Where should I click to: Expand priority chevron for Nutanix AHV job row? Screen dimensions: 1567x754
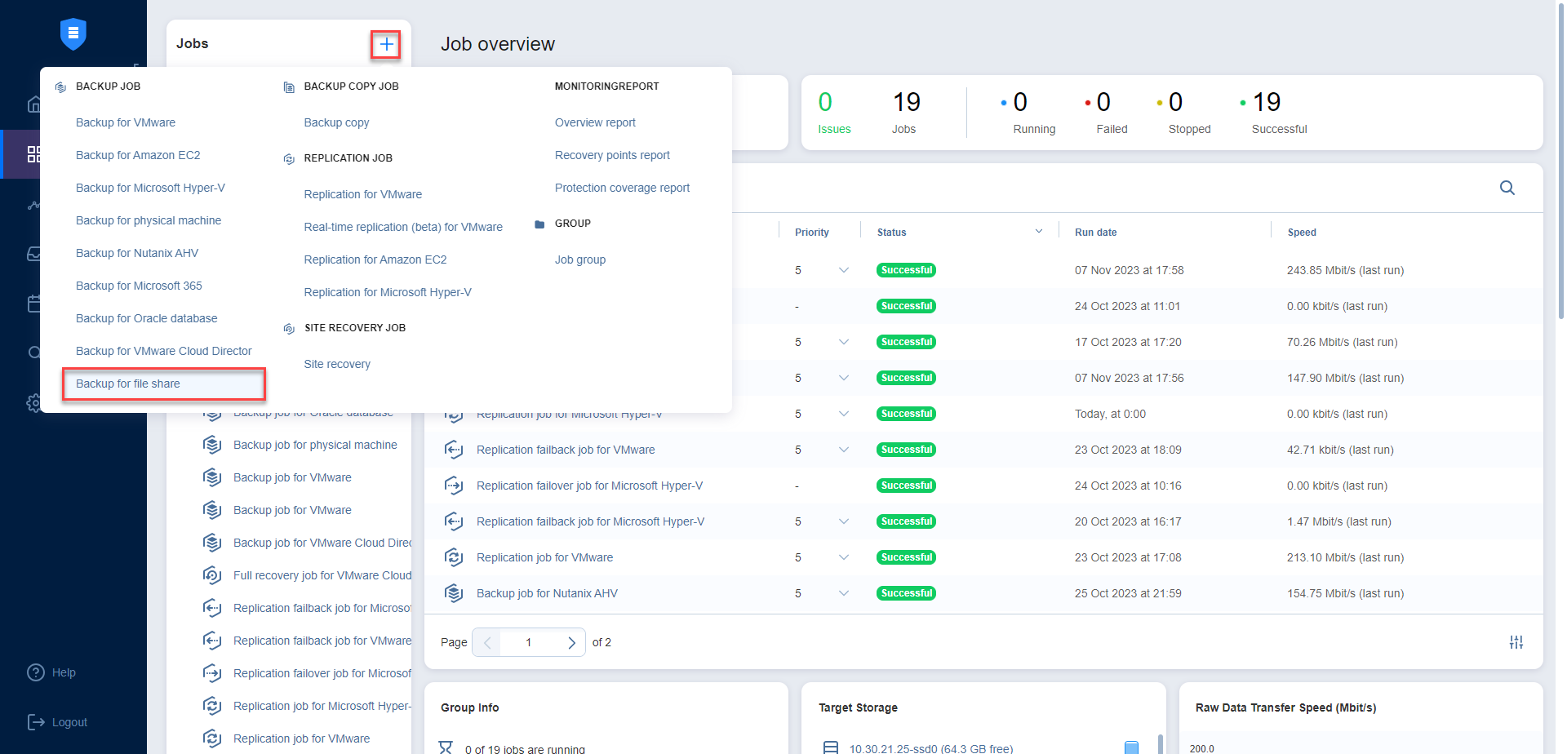[843, 593]
